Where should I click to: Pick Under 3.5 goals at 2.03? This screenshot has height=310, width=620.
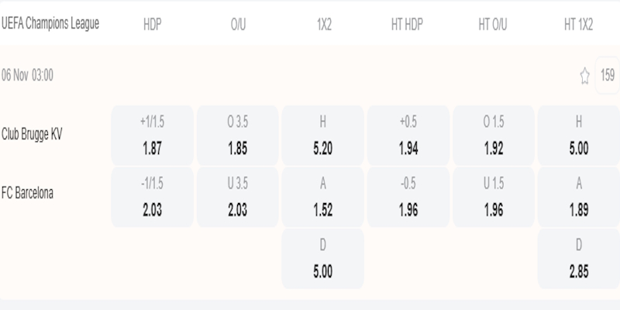pos(238,197)
